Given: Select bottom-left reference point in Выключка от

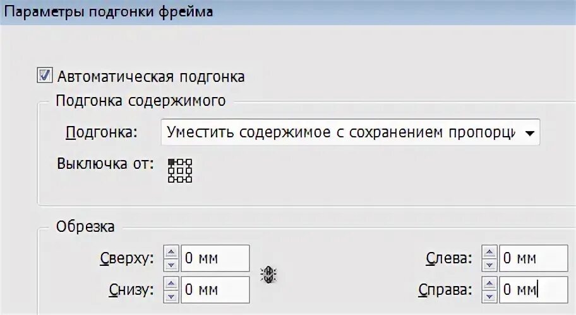Looking at the screenshot, I should pyautogui.click(x=171, y=179).
